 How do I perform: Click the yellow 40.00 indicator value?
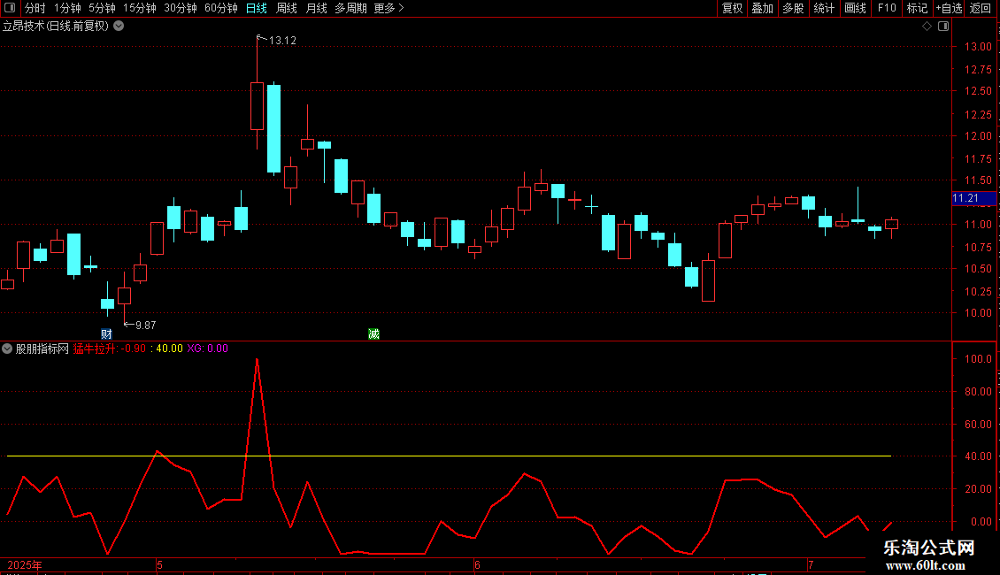(169, 349)
